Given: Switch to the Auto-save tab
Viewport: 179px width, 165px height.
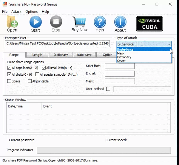Looking at the screenshot, I should click(84, 55).
